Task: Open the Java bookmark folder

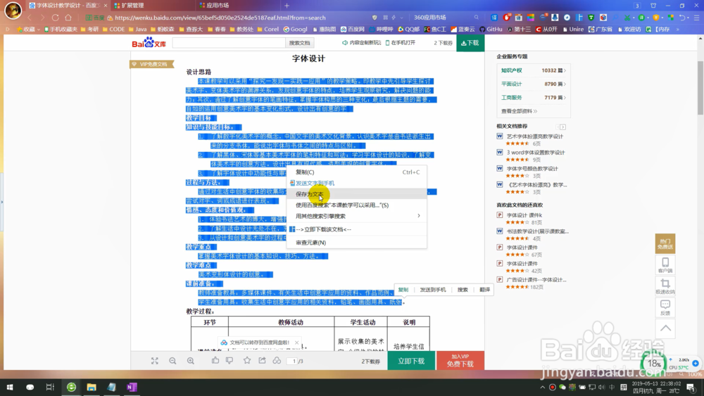Action: click(x=137, y=29)
